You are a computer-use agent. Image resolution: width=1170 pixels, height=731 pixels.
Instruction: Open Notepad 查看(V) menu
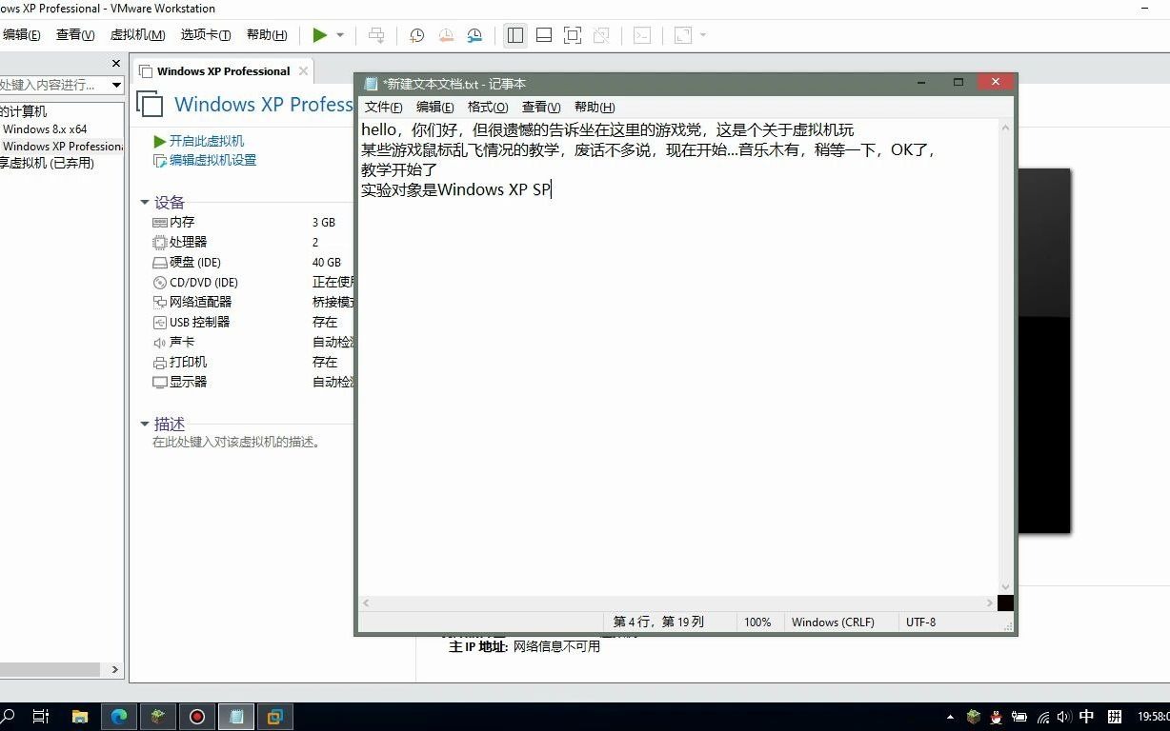541,107
